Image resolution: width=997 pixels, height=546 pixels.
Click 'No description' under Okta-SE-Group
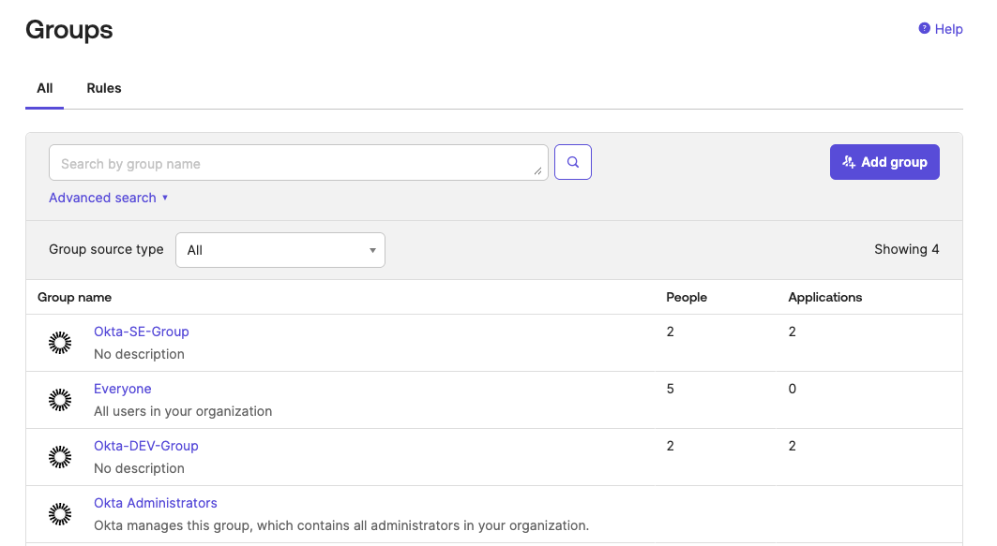[x=139, y=354]
